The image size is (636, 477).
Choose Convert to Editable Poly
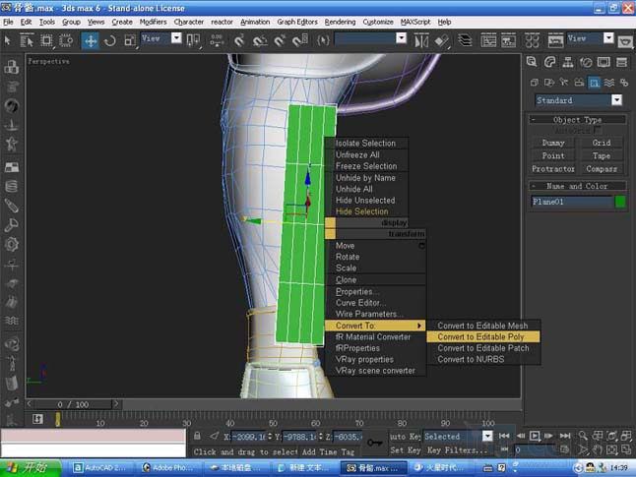point(483,336)
